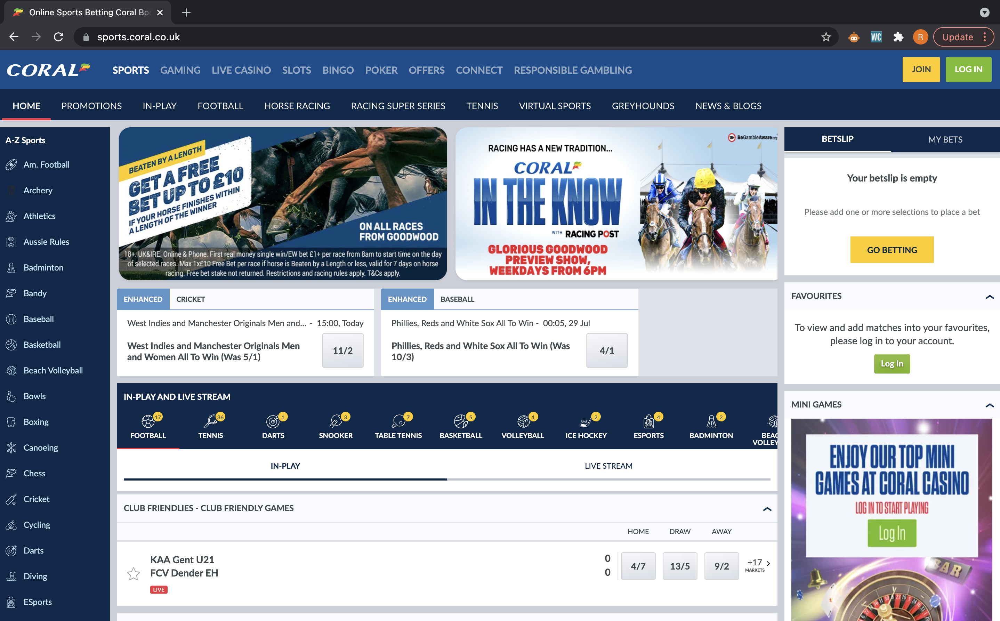1000x621 pixels.
Task: Switch to the Live Stream tab
Action: click(608, 466)
